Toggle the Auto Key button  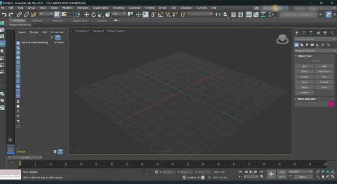point(282,172)
